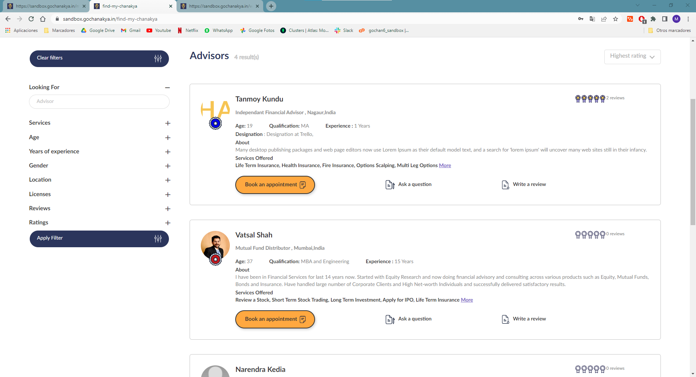This screenshot has width=696, height=377.
Task: Show More services for Tanmoy Kundu
Action: [x=445, y=165]
